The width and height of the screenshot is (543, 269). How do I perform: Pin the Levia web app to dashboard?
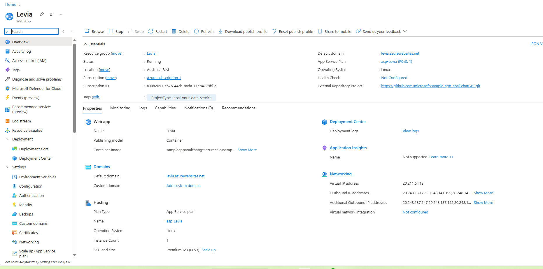[42, 14]
